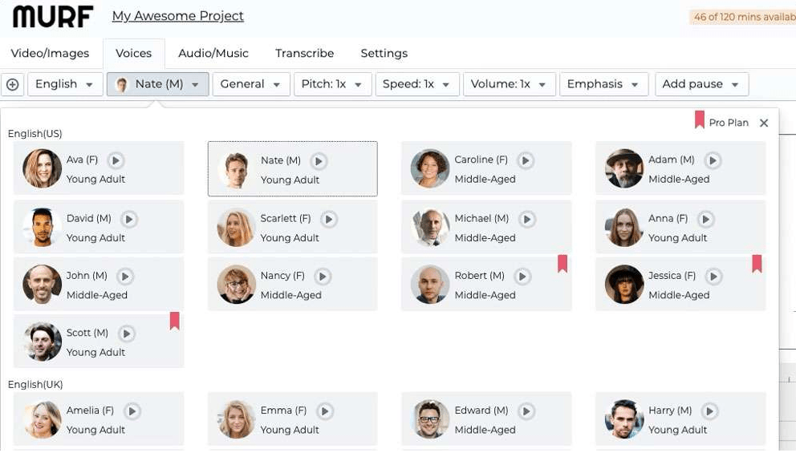Screen dimensions: 796x469
Task: Close the voice selection panel
Action: (764, 123)
